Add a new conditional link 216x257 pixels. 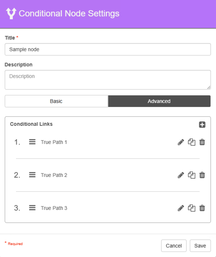pyautogui.click(x=202, y=125)
